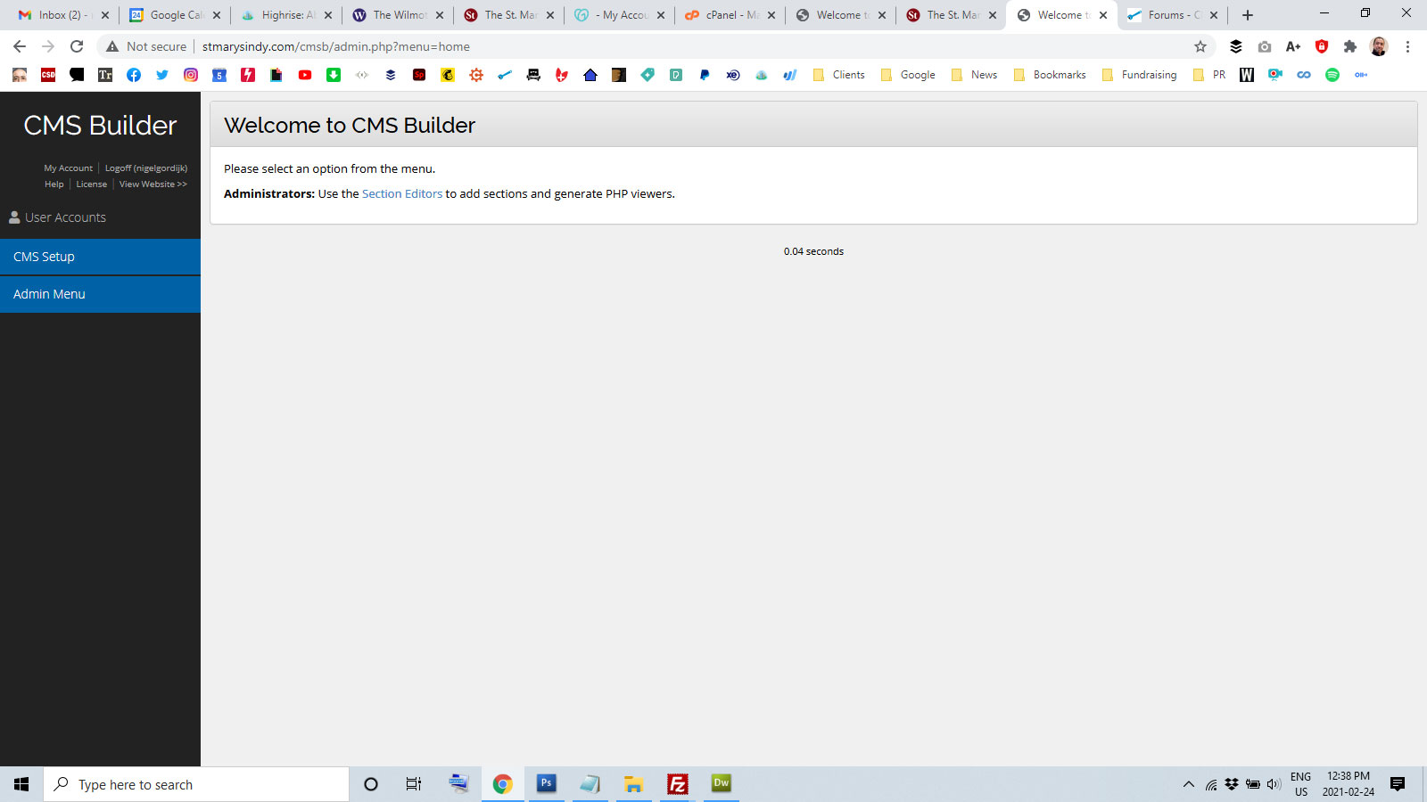1427x802 pixels.
Task: Open the Extensions puzzle piece icon
Action: 1350,46
